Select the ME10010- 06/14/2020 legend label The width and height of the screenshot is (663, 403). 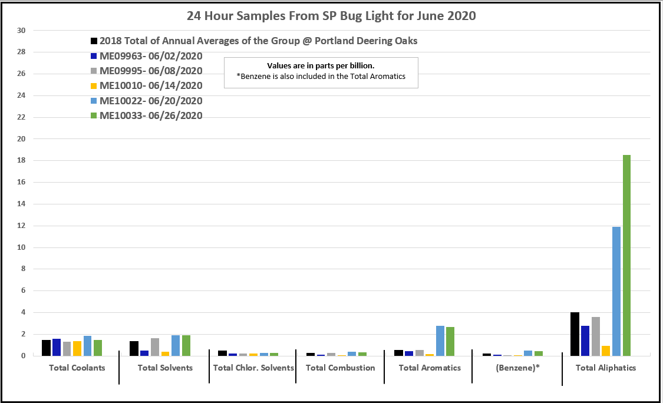coord(151,86)
